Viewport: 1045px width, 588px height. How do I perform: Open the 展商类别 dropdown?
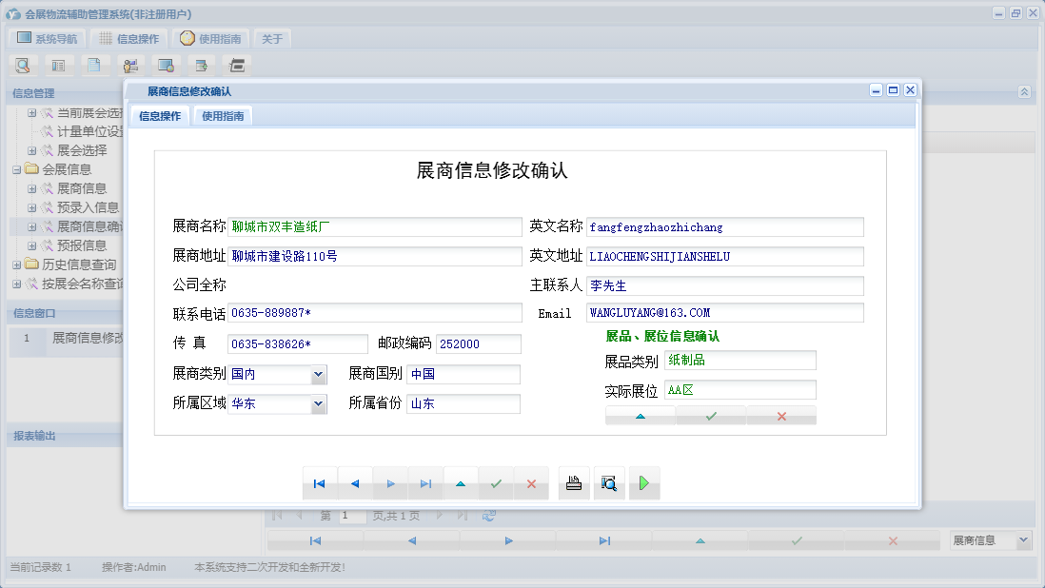click(x=319, y=375)
